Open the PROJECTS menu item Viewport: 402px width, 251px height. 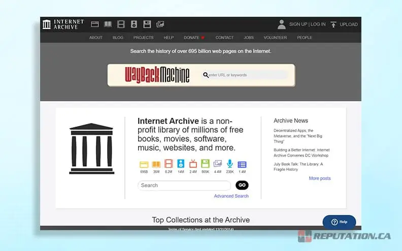pos(143,38)
